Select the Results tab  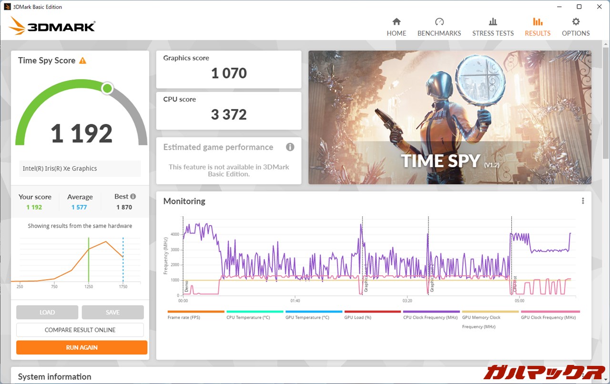pos(538,27)
